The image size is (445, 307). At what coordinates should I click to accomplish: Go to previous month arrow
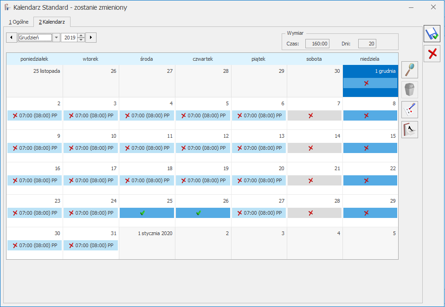point(11,38)
